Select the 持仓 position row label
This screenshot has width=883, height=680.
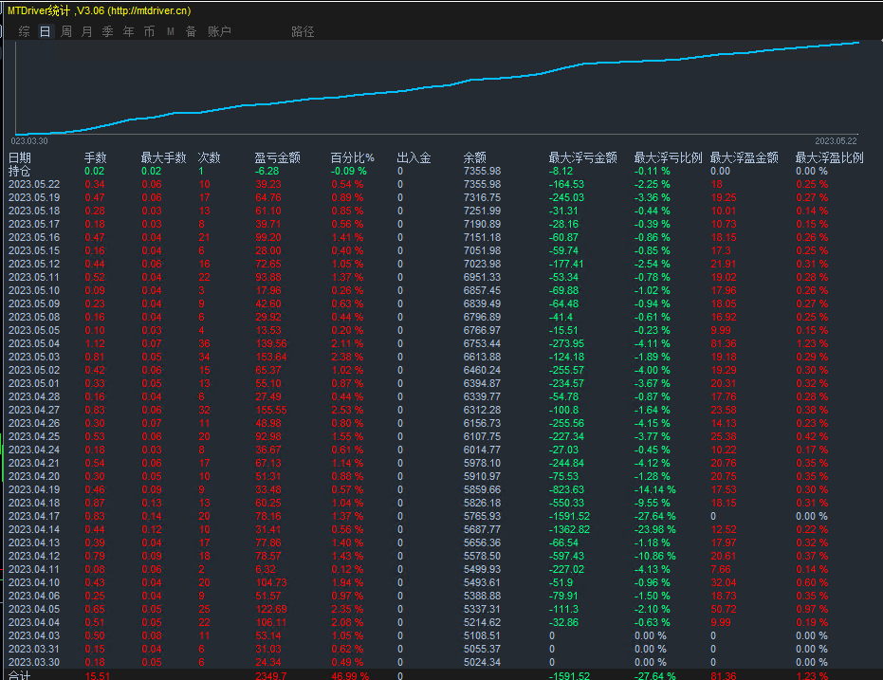[20, 171]
